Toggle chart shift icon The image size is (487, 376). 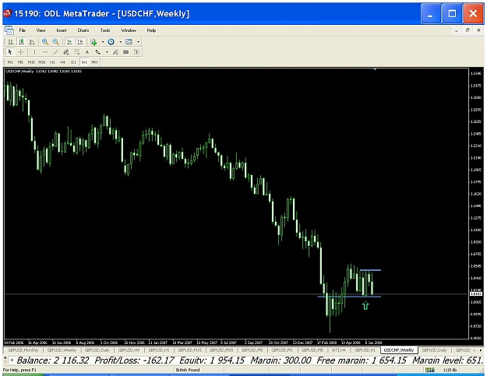coord(80,42)
